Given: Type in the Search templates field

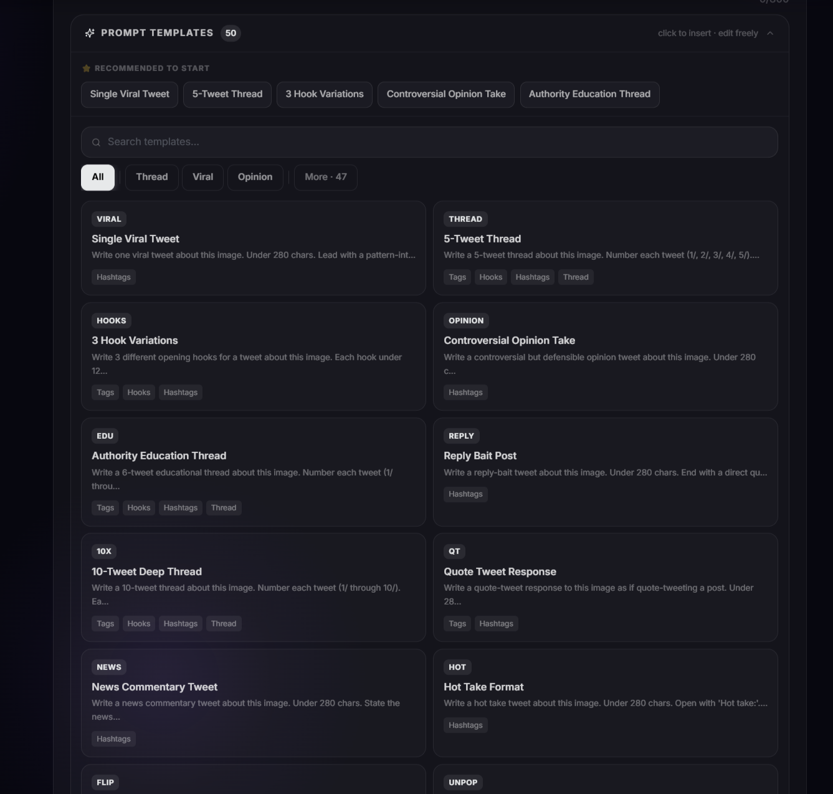Looking at the screenshot, I should (436, 142).
